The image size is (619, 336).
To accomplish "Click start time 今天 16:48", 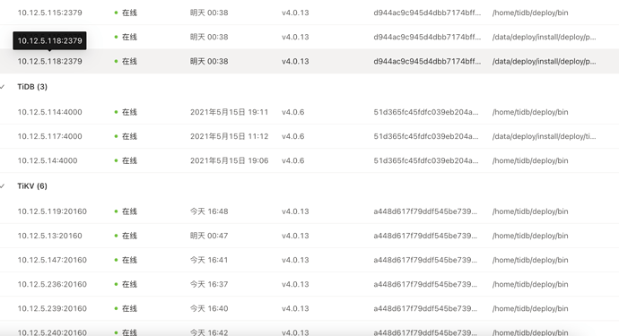I will click(209, 211).
